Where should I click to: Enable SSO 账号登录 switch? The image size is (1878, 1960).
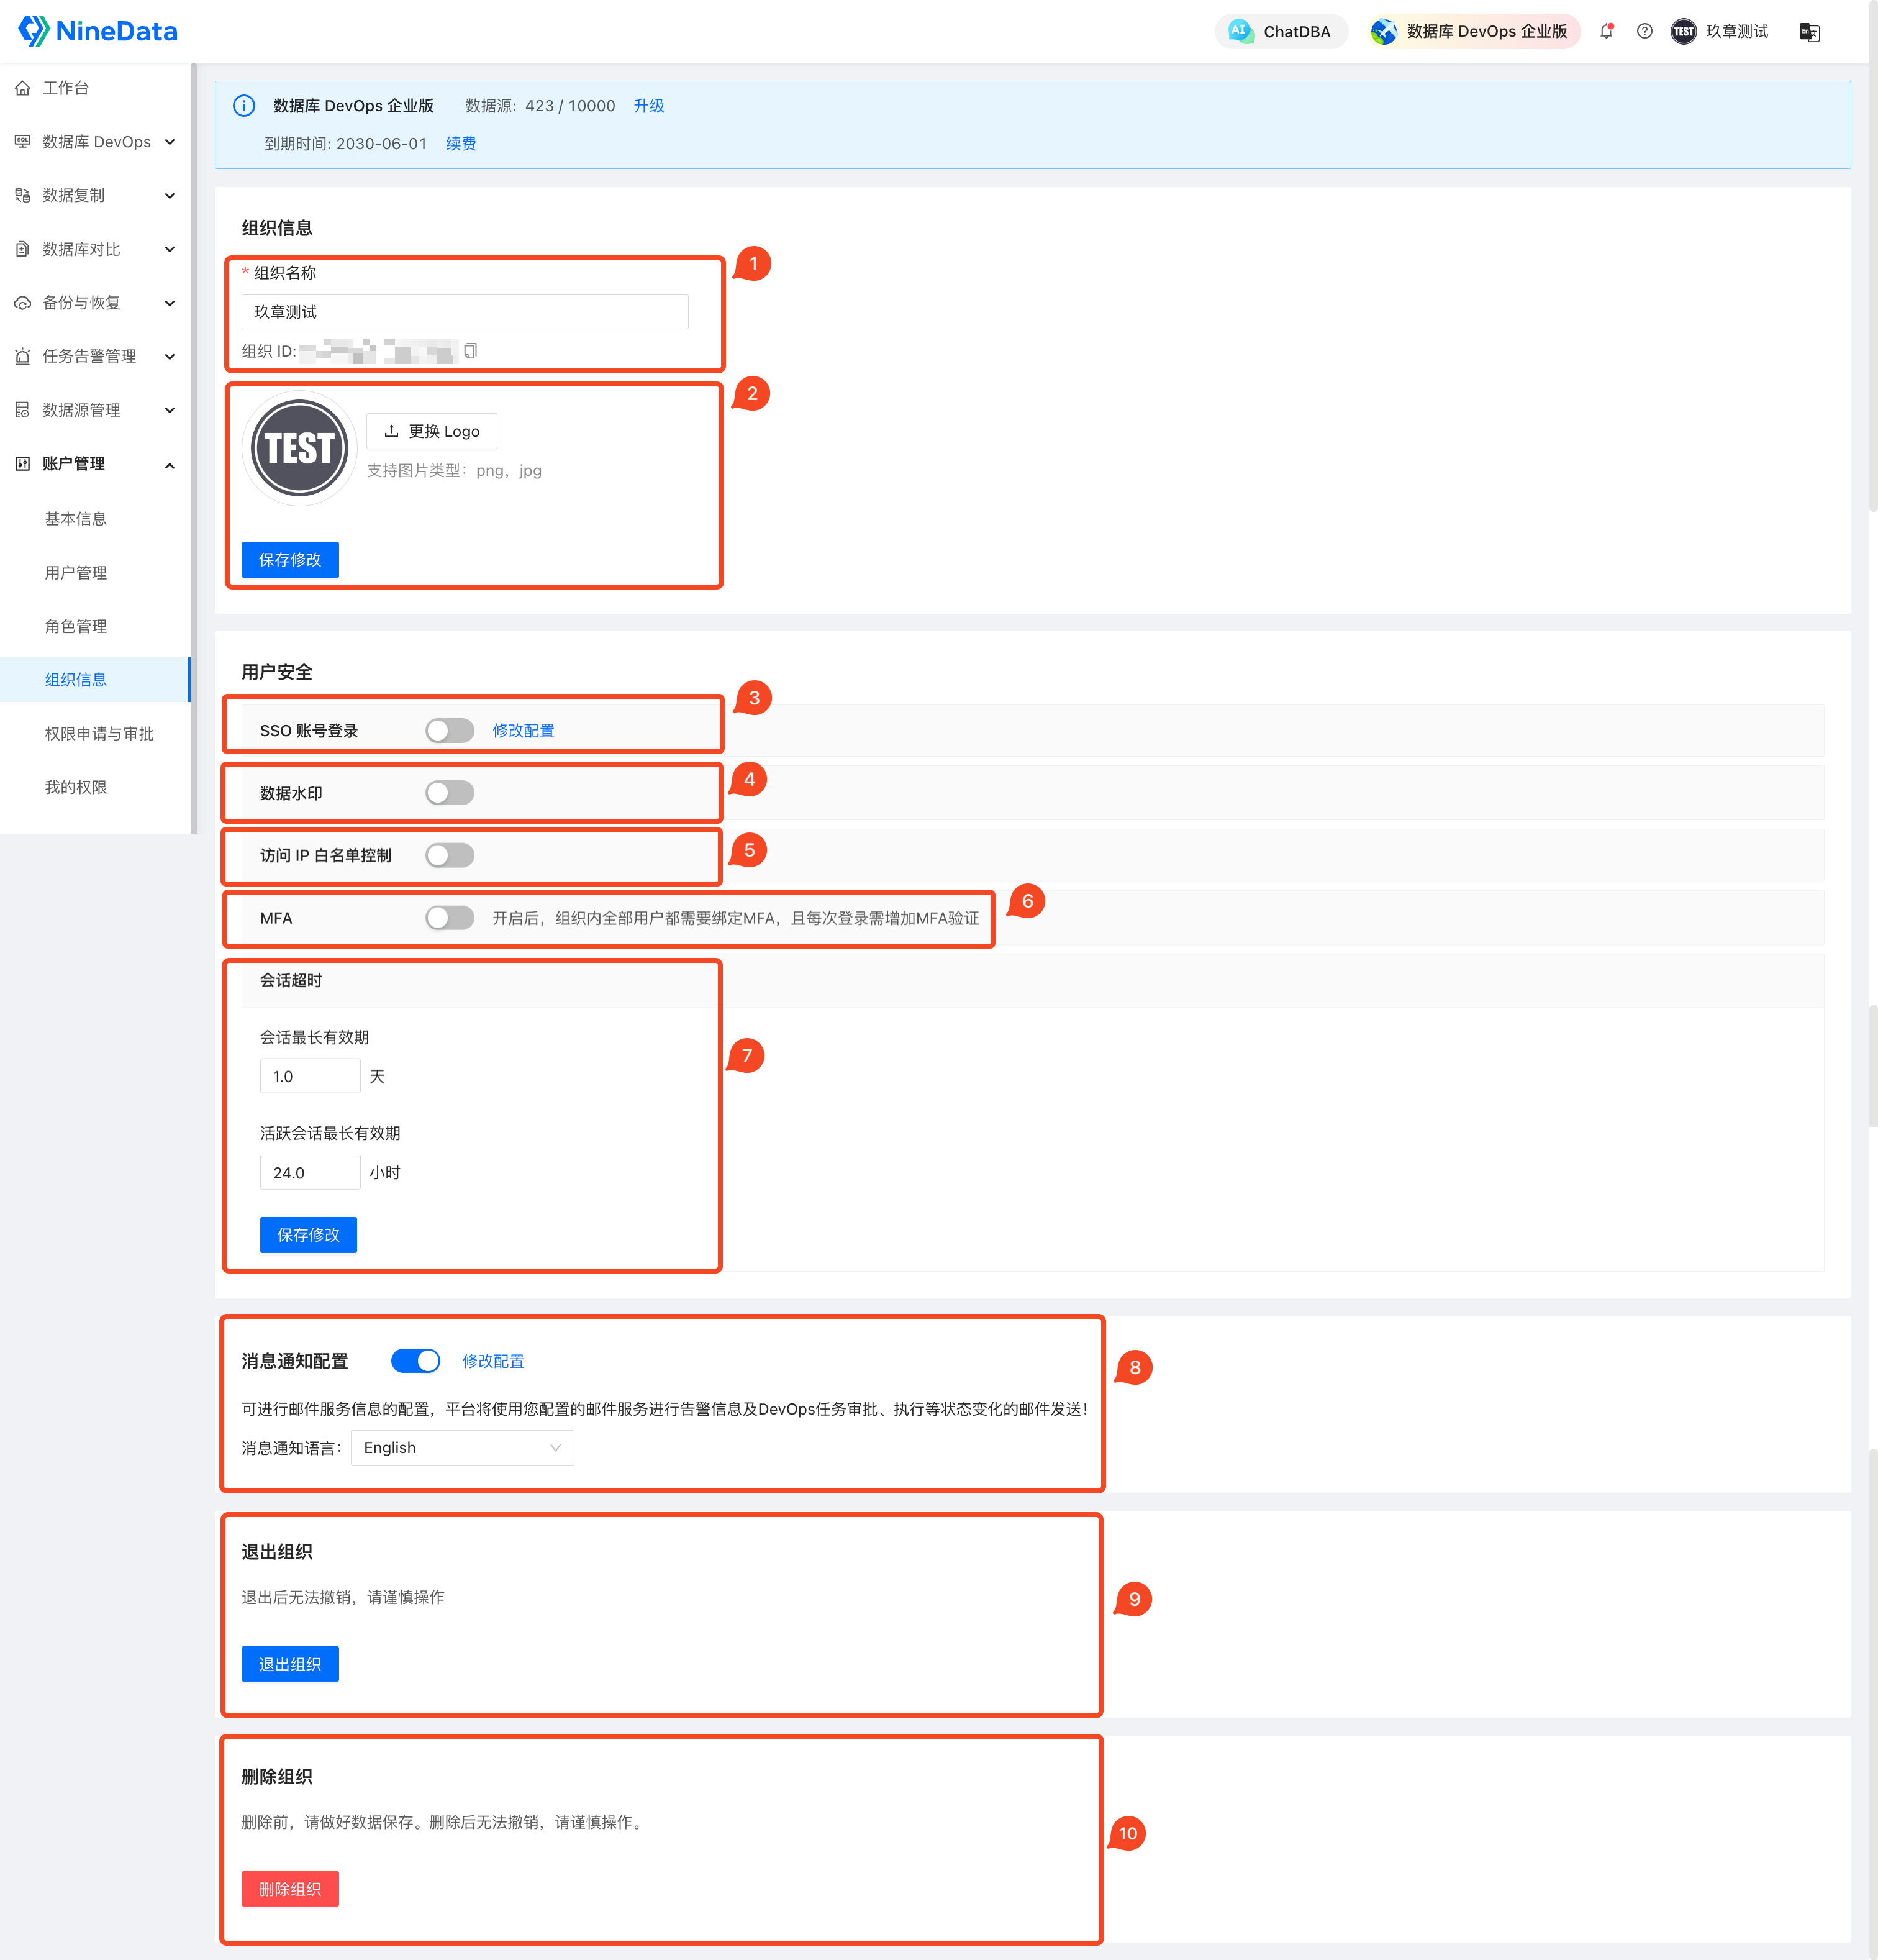pos(449,730)
